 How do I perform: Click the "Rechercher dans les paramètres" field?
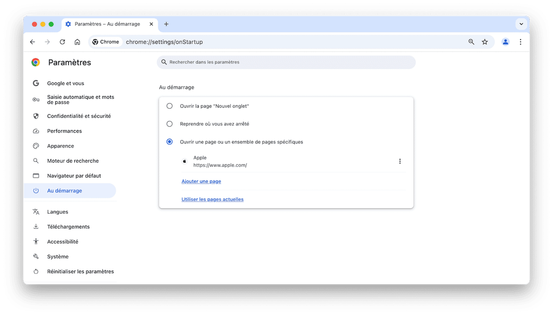pos(287,62)
